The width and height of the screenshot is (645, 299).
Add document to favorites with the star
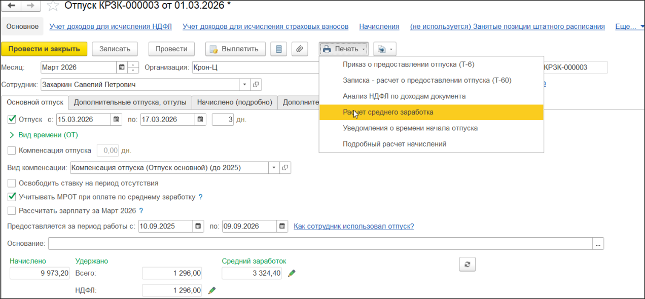click(x=52, y=6)
